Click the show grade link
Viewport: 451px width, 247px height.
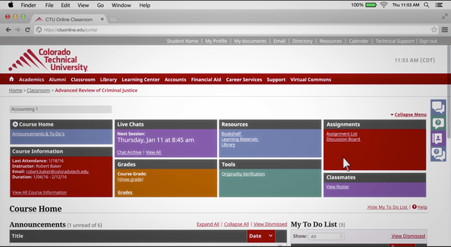(130, 179)
